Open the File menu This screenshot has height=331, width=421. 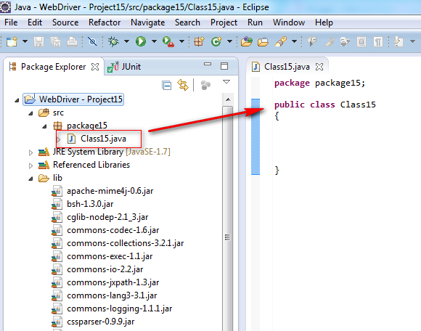11,23
